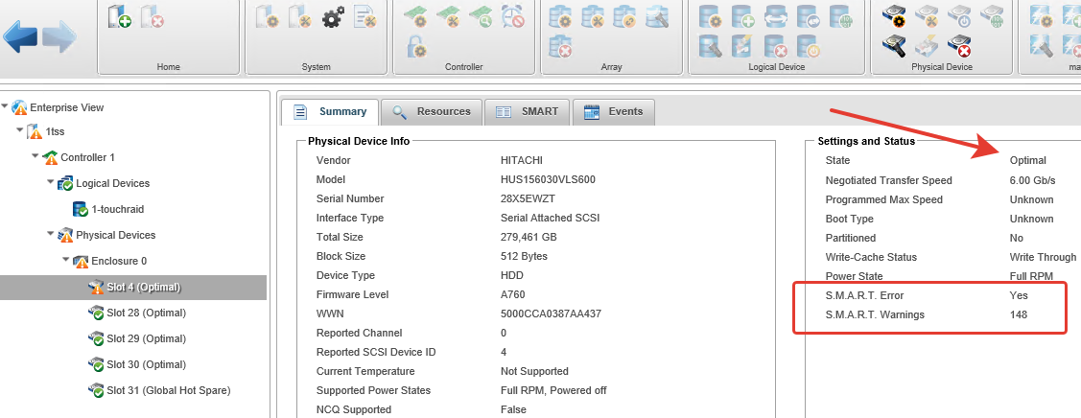Switch to the Resources tab

coord(432,112)
